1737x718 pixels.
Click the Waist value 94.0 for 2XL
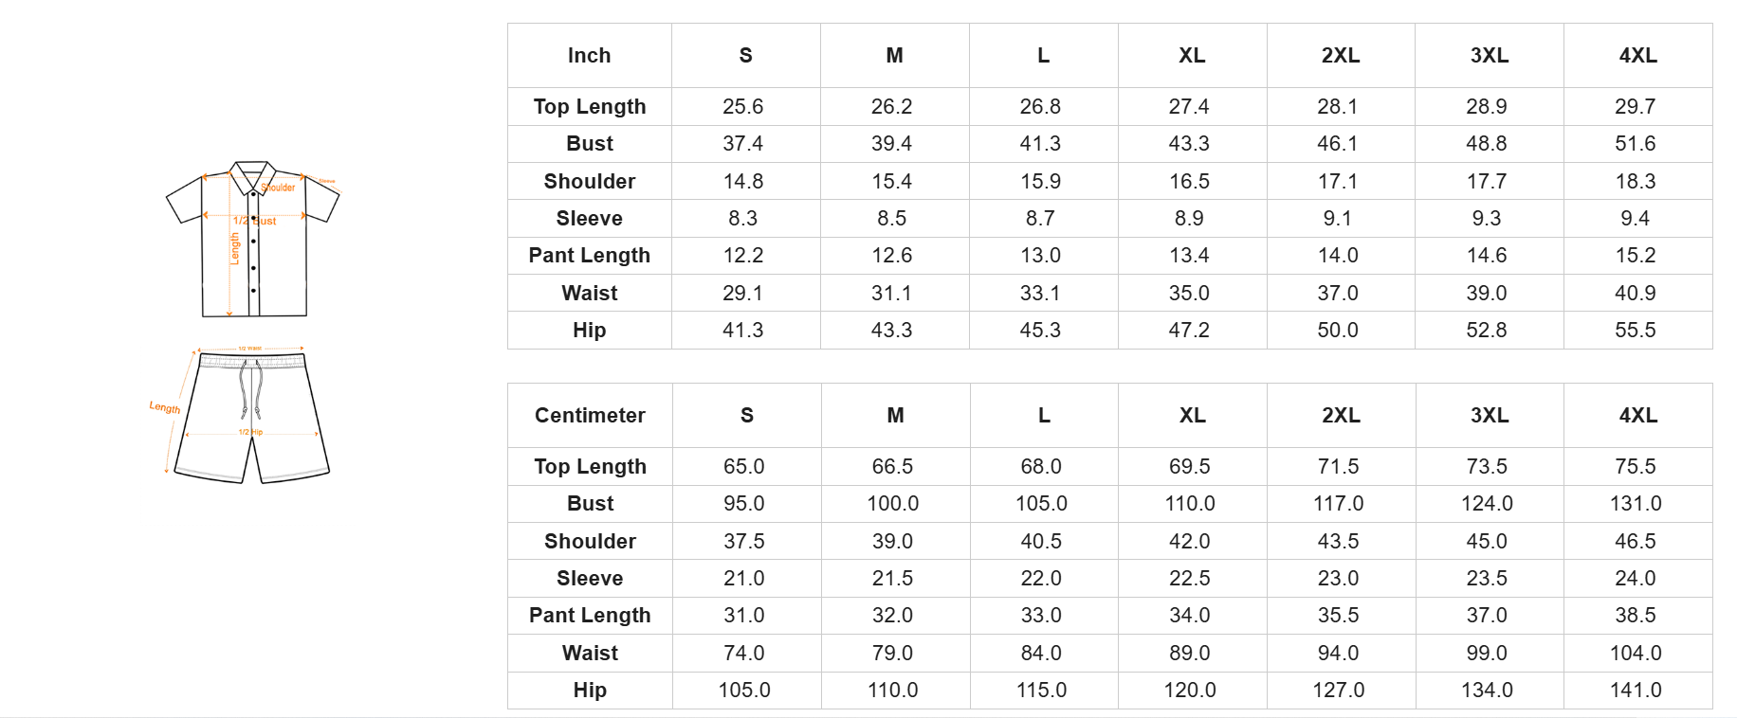(1338, 654)
